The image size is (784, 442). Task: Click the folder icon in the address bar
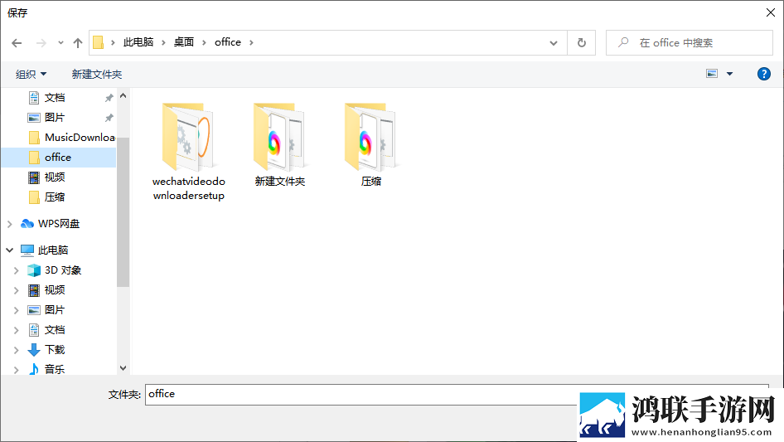tap(99, 42)
